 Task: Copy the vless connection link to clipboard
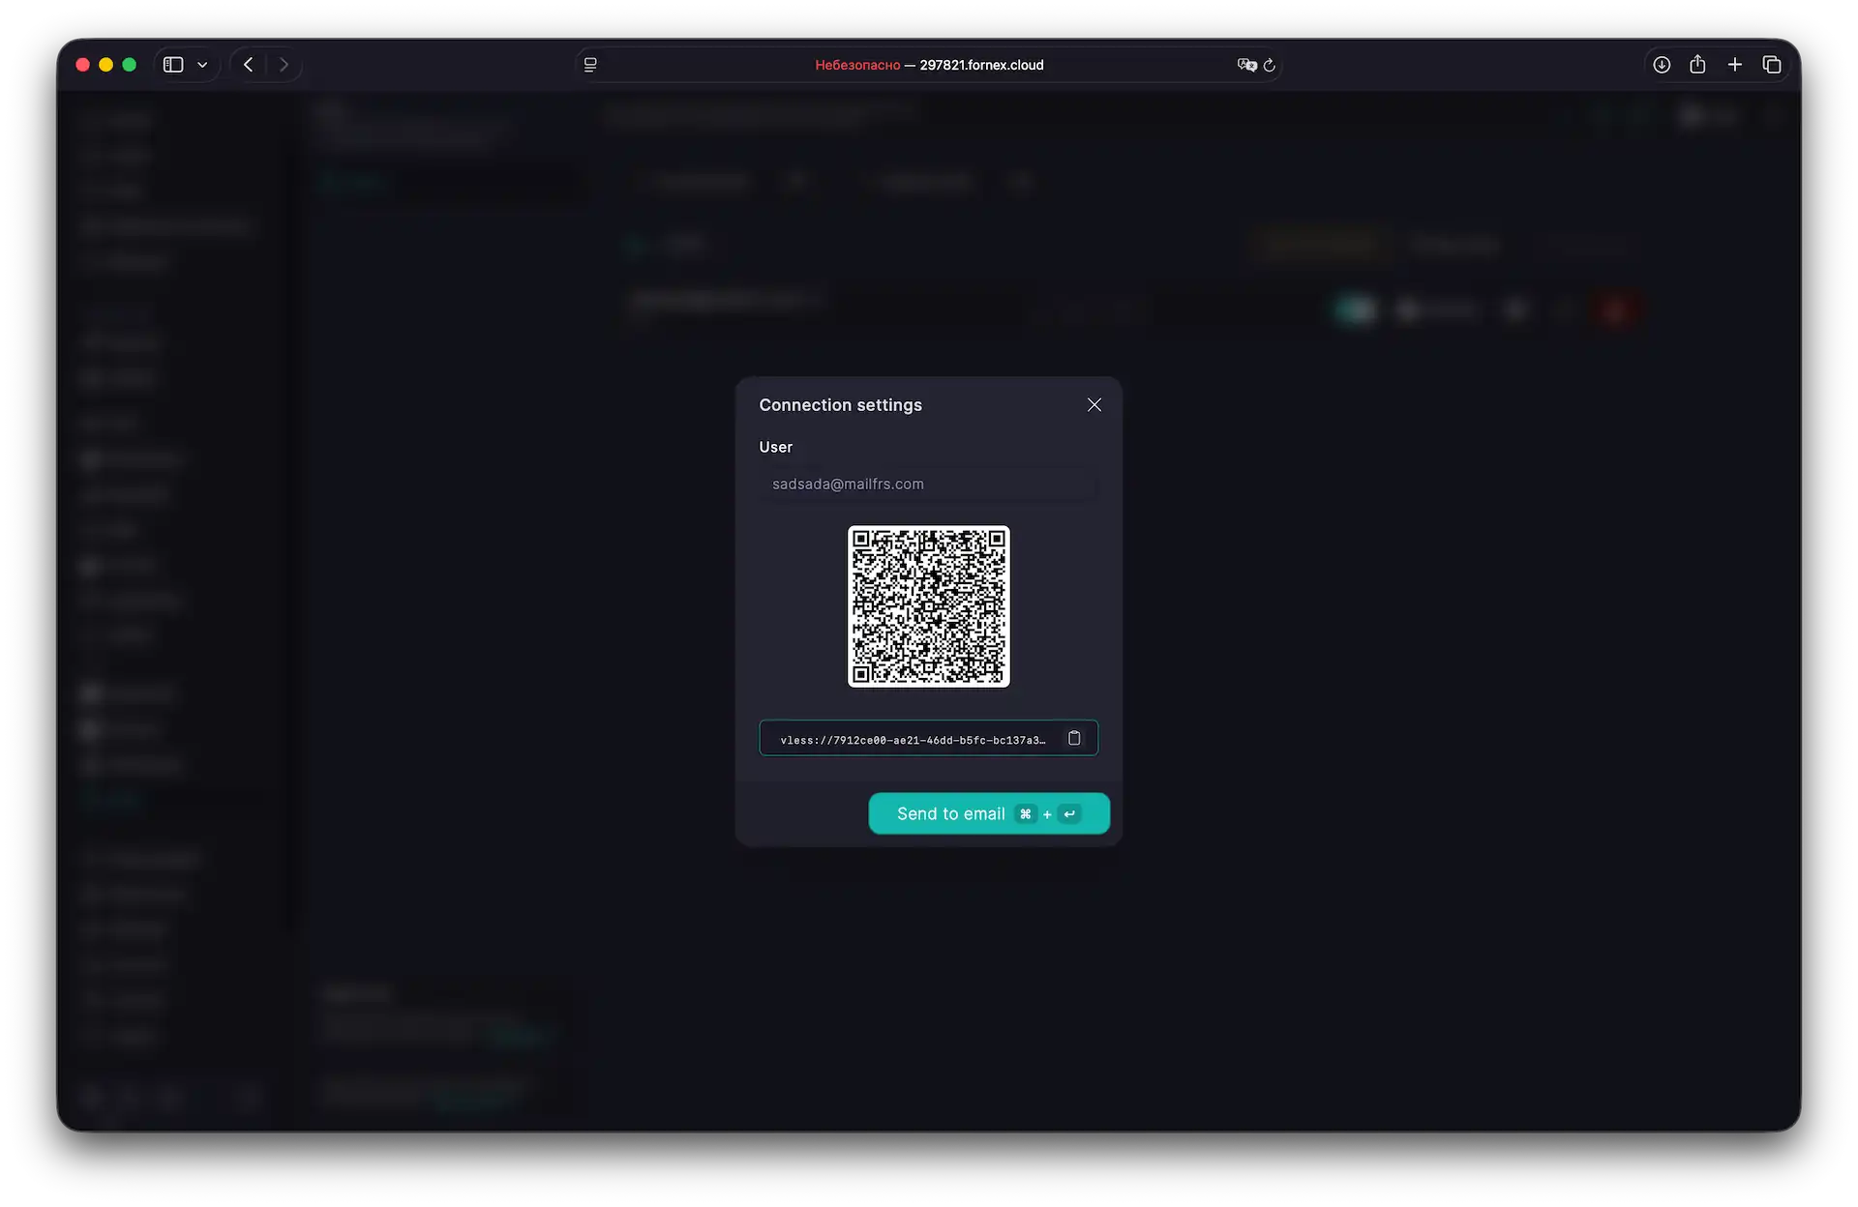click(1075, 738)
